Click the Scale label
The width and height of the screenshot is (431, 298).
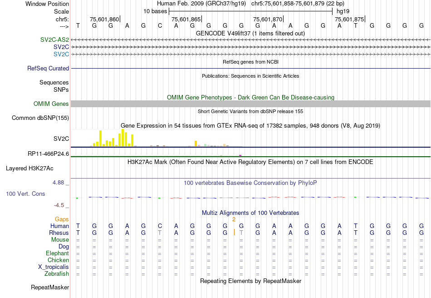pos(61,11)
